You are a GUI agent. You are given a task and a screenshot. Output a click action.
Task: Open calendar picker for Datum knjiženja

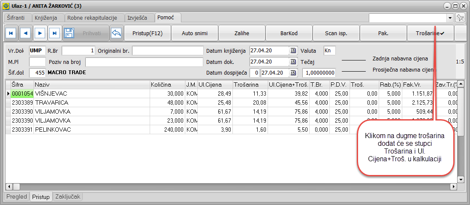pyautogui.click(x=293, y=51)
